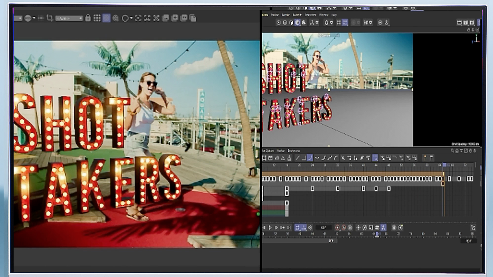Click the lock icon in viewer toolbar
This screenshot has width=493, height=277.
point(88,18)
